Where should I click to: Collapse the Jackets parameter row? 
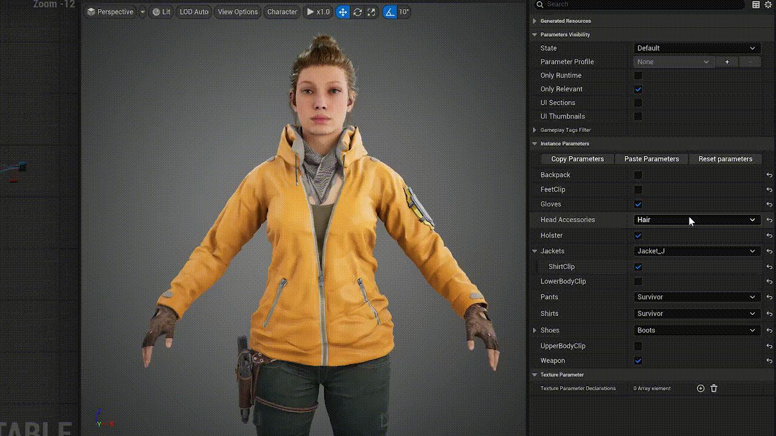tap(535, 251)
